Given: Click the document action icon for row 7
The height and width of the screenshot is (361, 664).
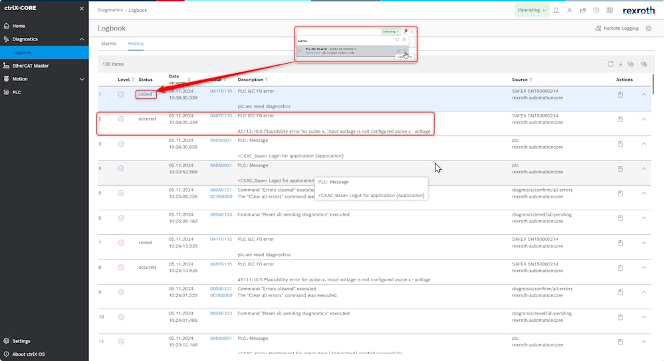Looking at the screenshot, I should pos(620,243).
